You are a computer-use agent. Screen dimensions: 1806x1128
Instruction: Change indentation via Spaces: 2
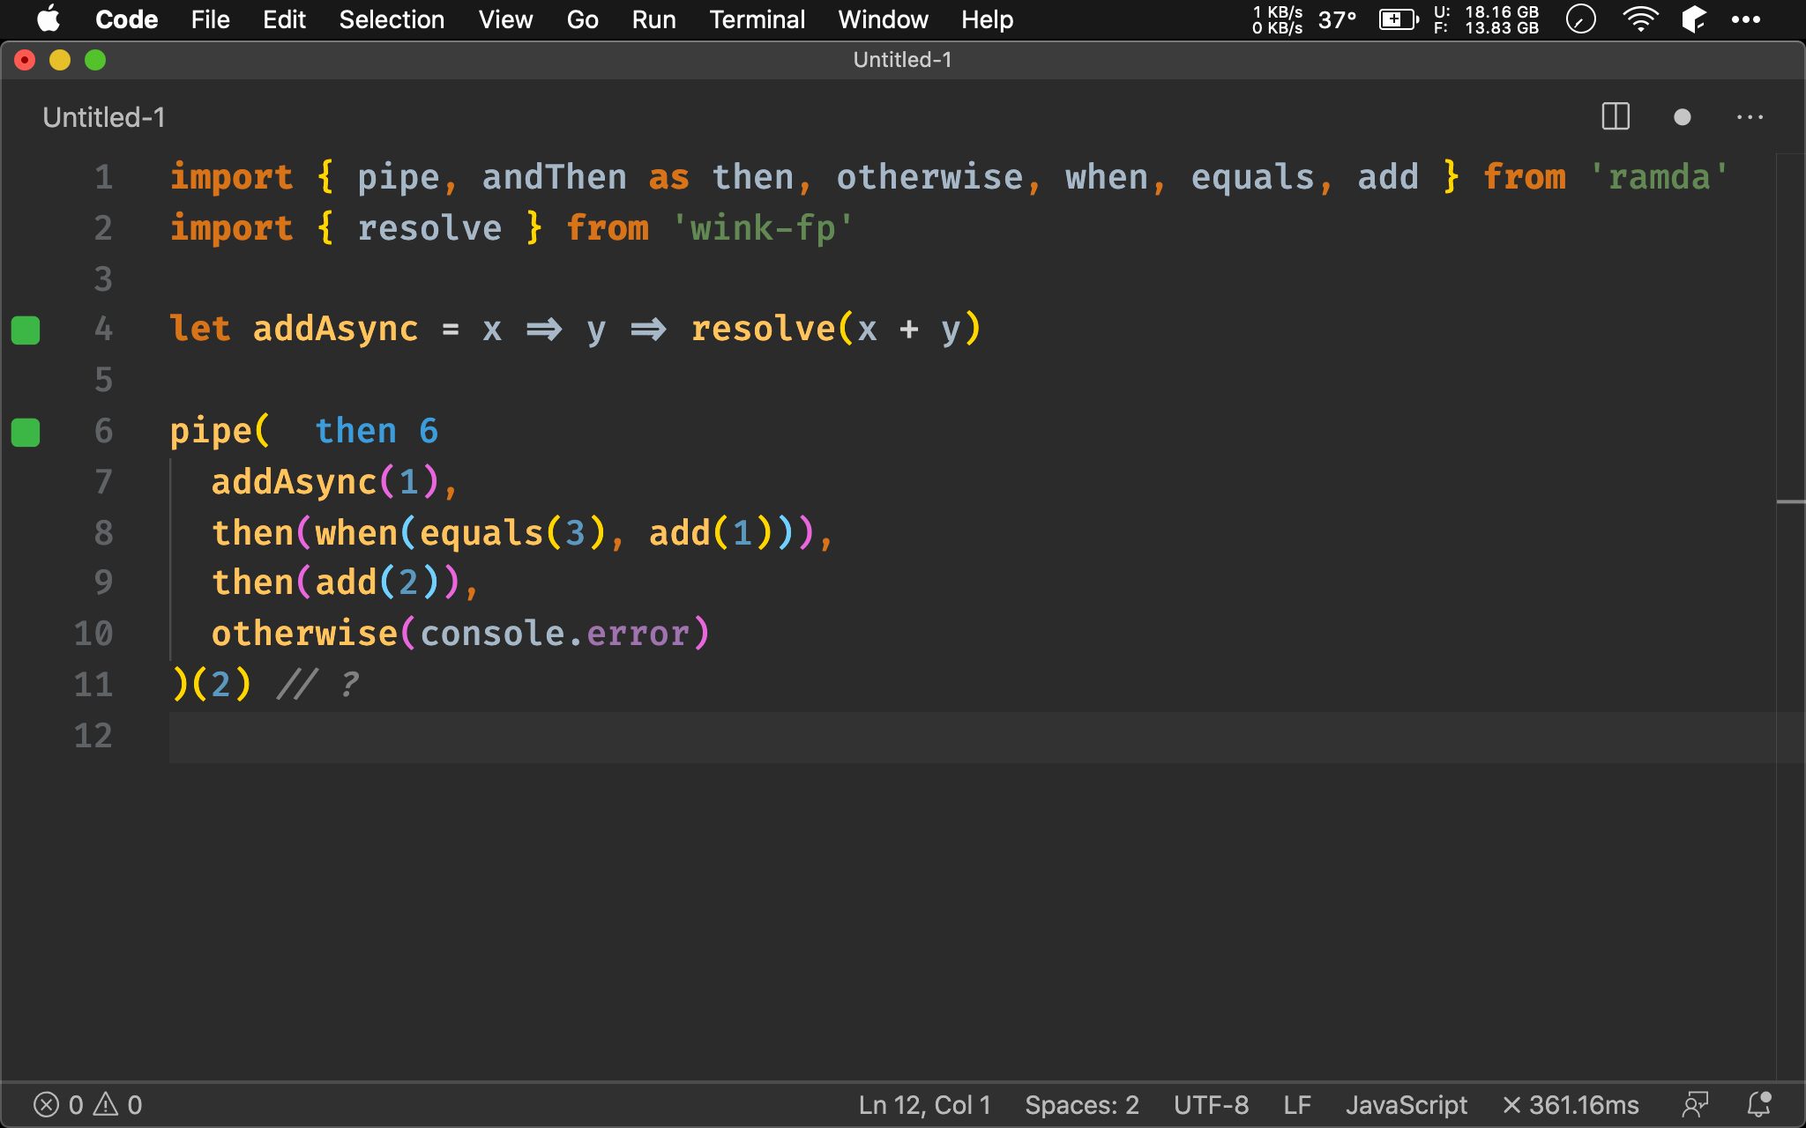click(x=1082, y=1104)
